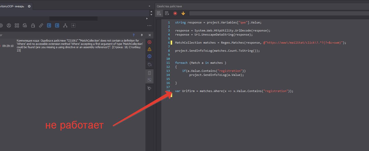
Task: Click the chain link icon in toolbar
Action: [x=41, y=25]
